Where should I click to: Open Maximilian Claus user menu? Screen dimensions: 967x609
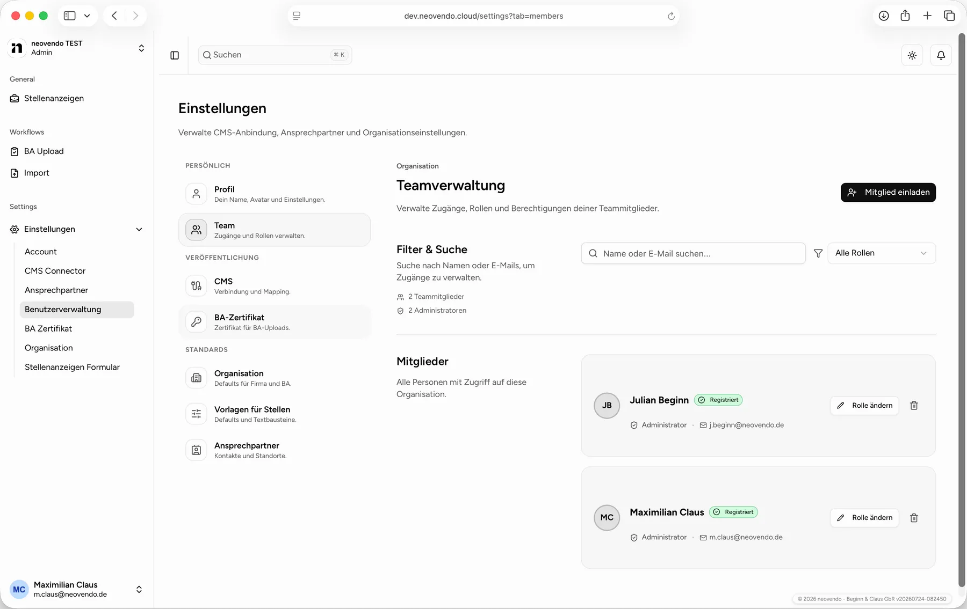pos(77,589)
